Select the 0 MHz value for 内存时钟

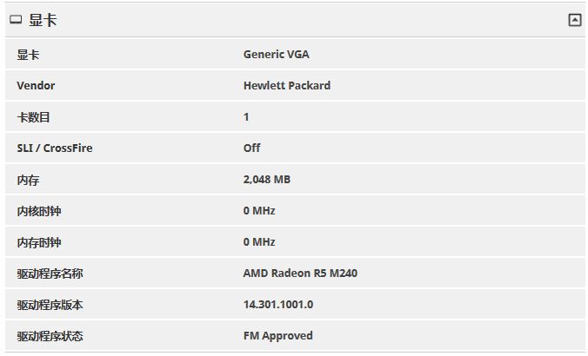click(x=259, y=242)
